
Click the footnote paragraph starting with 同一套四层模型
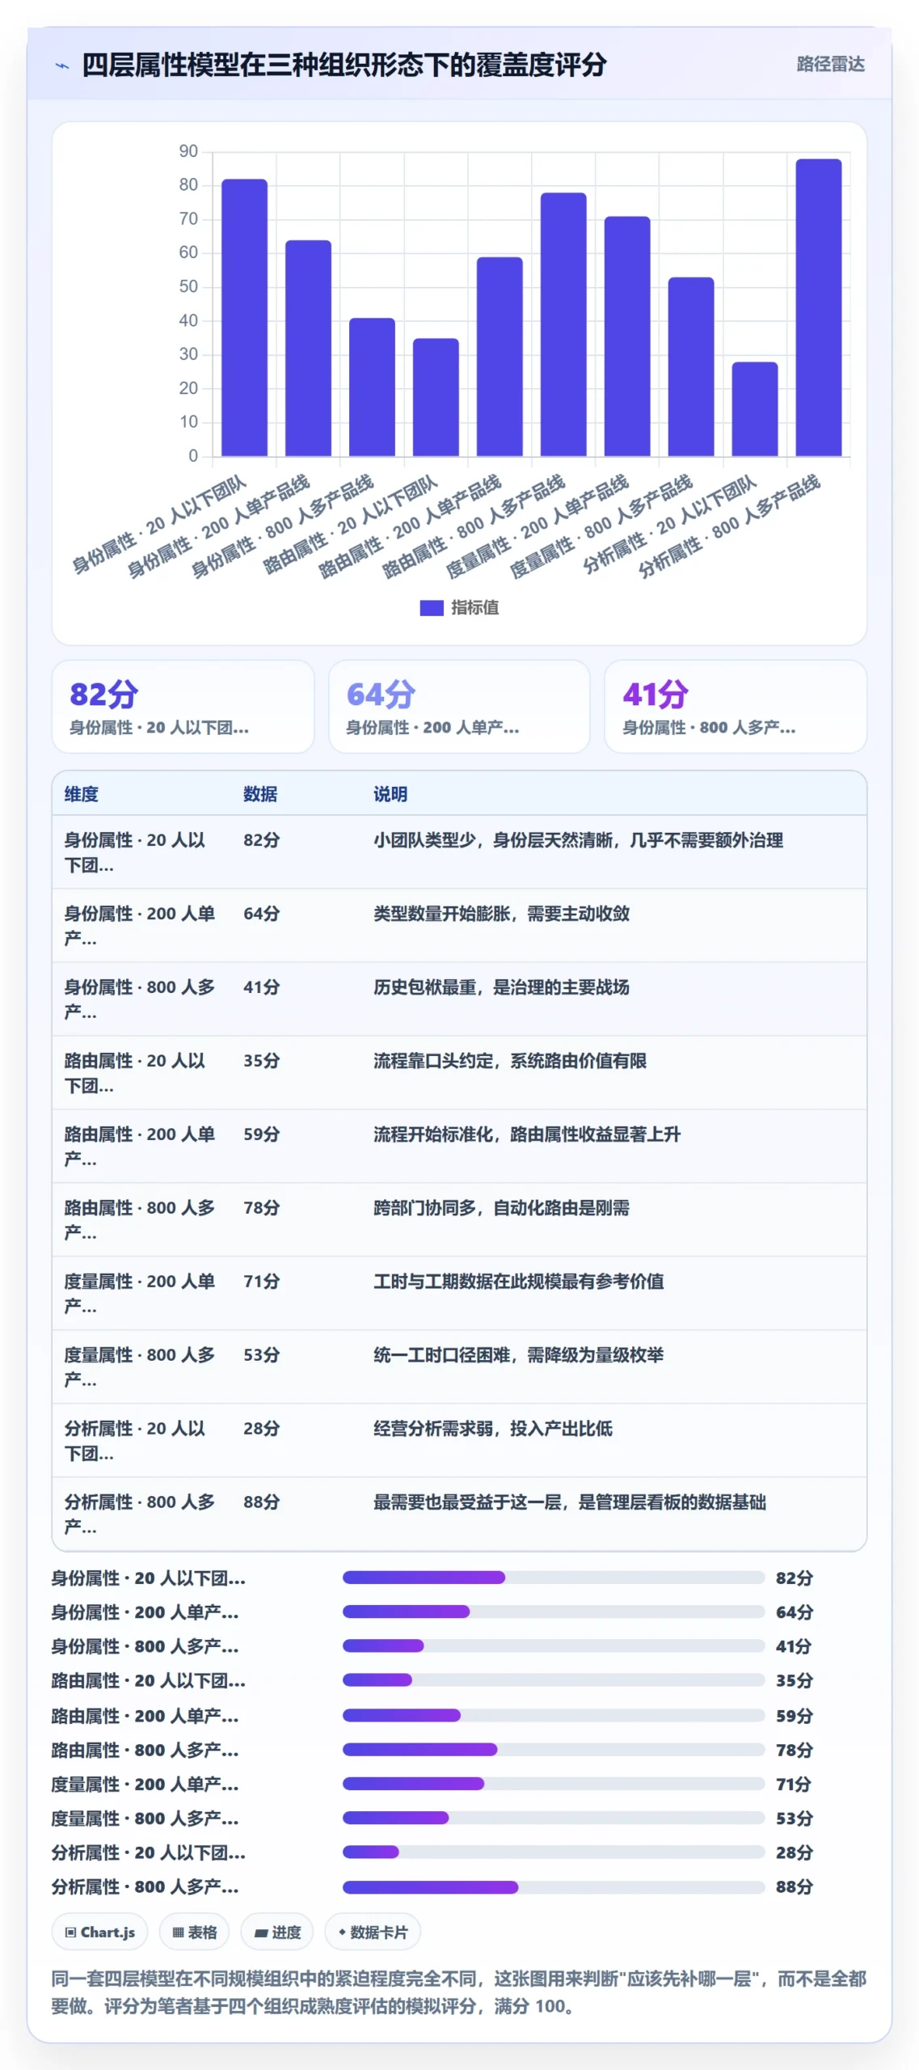(458, 1992)
